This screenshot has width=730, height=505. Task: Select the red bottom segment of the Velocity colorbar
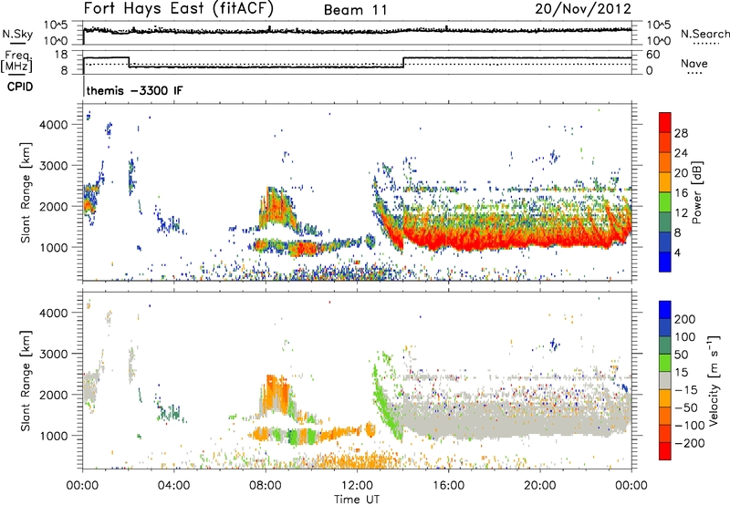pyautogui.click(x=665, y=451)
